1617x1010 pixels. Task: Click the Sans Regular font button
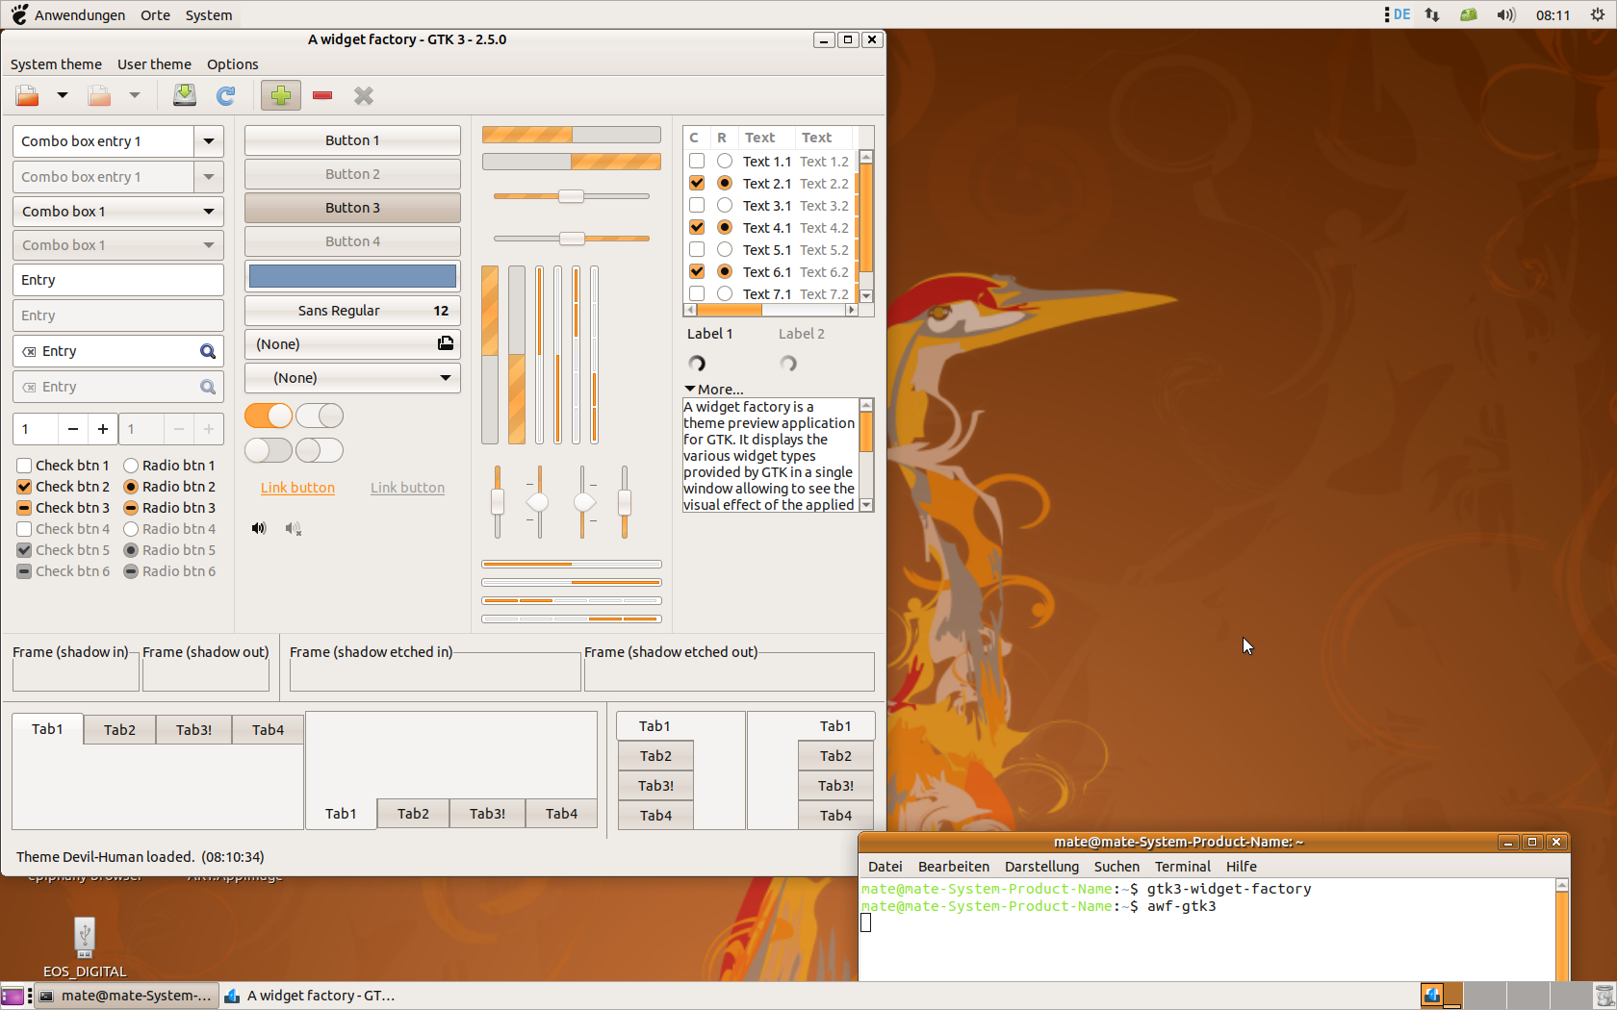pyautogui.click(x=352, y=311)
